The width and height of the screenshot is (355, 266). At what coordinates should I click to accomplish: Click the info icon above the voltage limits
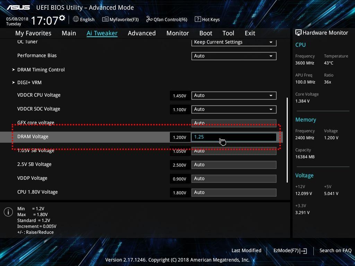[x=8, y=212]
